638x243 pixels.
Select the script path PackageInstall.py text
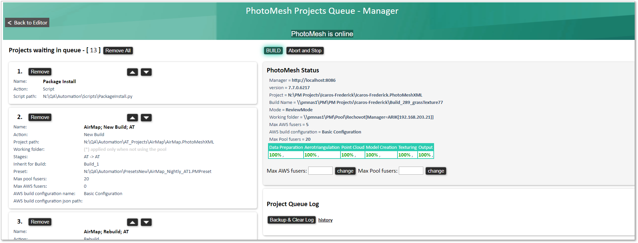tap(88, 96)
